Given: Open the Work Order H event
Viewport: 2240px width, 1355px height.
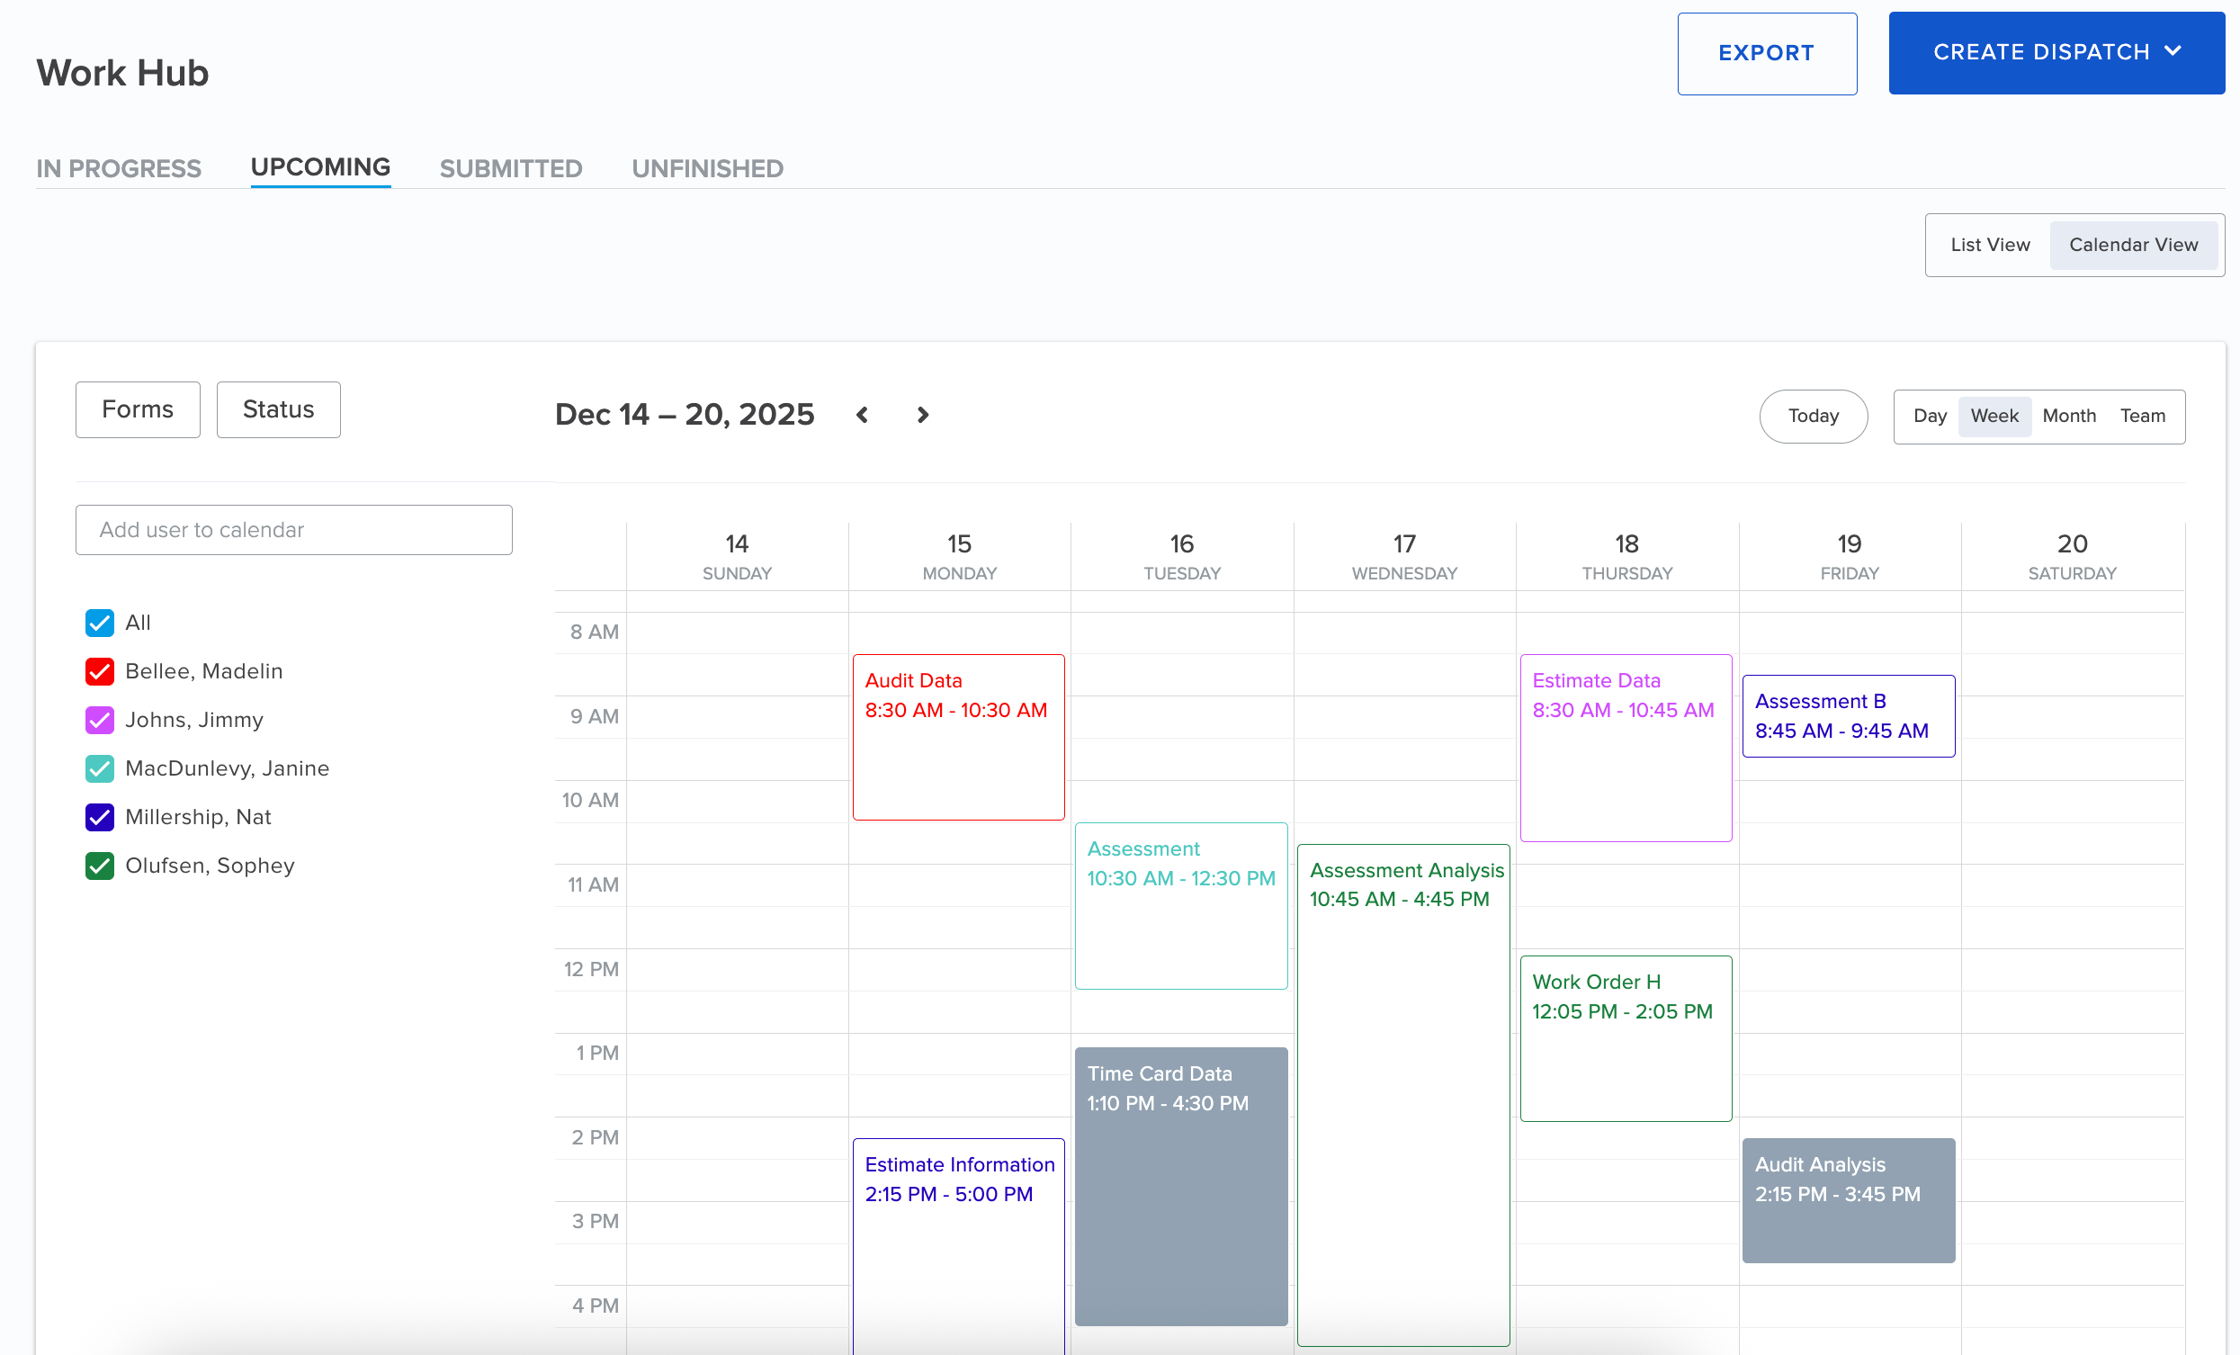Looking at the screenshot, I should coord(1626,1038).
